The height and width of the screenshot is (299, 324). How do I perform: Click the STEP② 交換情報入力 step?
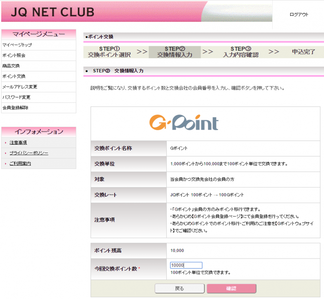pyautogui.click(x=175, y=52)
